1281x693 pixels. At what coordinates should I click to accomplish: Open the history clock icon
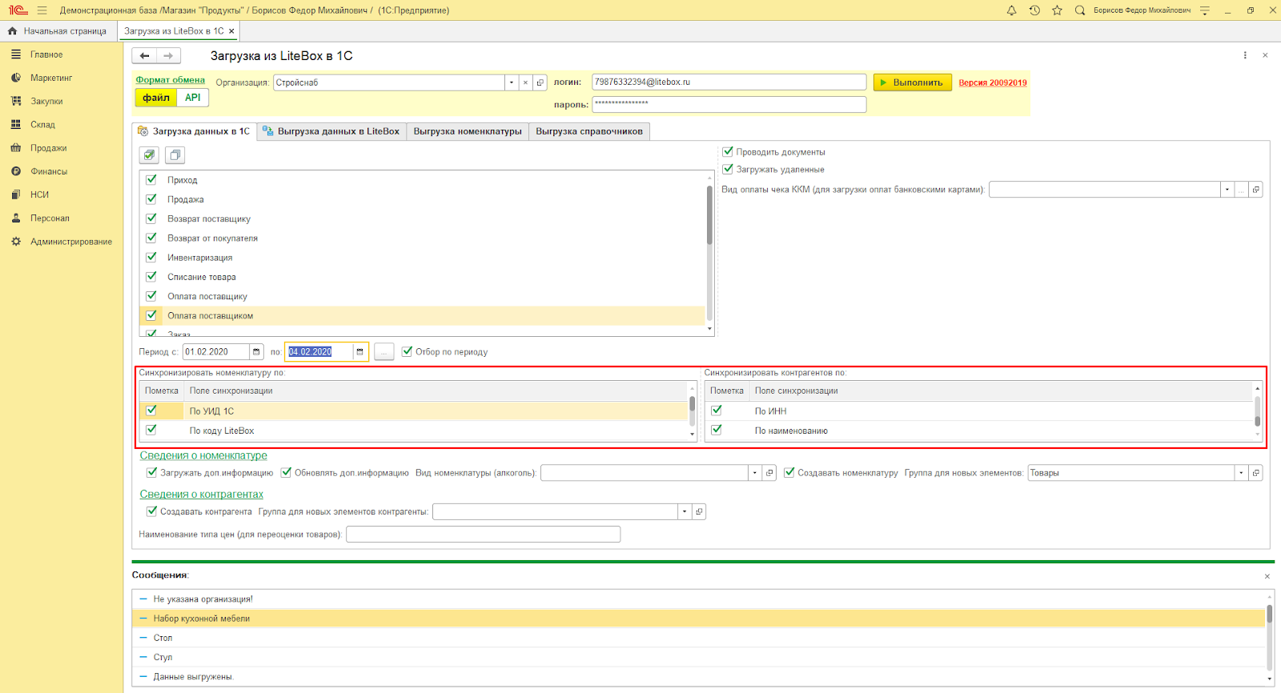tap(1034, 10)
